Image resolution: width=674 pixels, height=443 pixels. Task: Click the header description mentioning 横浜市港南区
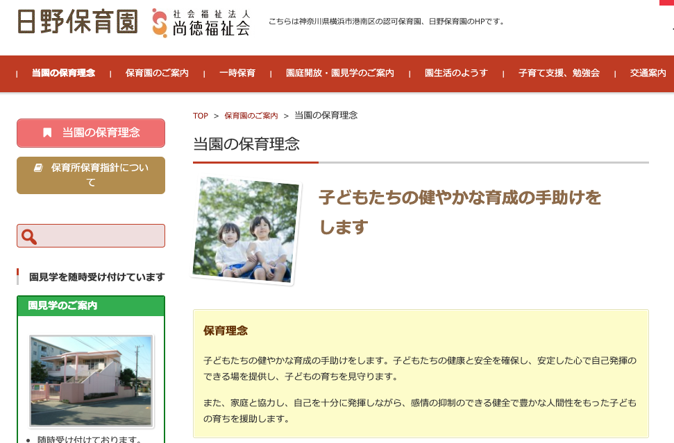(x=387, y=21)
